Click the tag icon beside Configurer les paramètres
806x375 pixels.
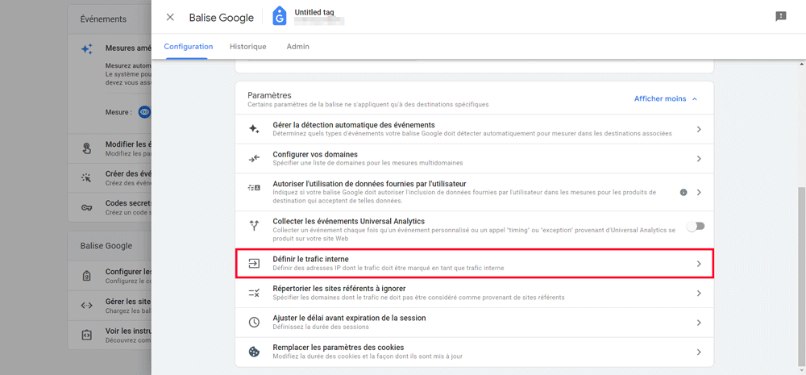pyautogui.click(x=87, y=276)
